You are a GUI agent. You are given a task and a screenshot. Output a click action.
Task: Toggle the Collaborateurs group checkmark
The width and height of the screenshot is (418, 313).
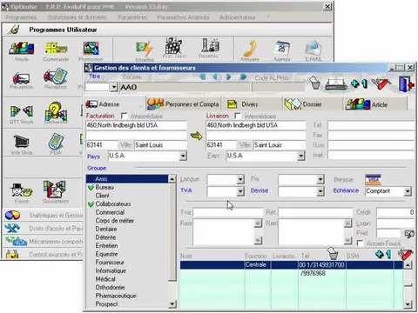tap(91, 204)
